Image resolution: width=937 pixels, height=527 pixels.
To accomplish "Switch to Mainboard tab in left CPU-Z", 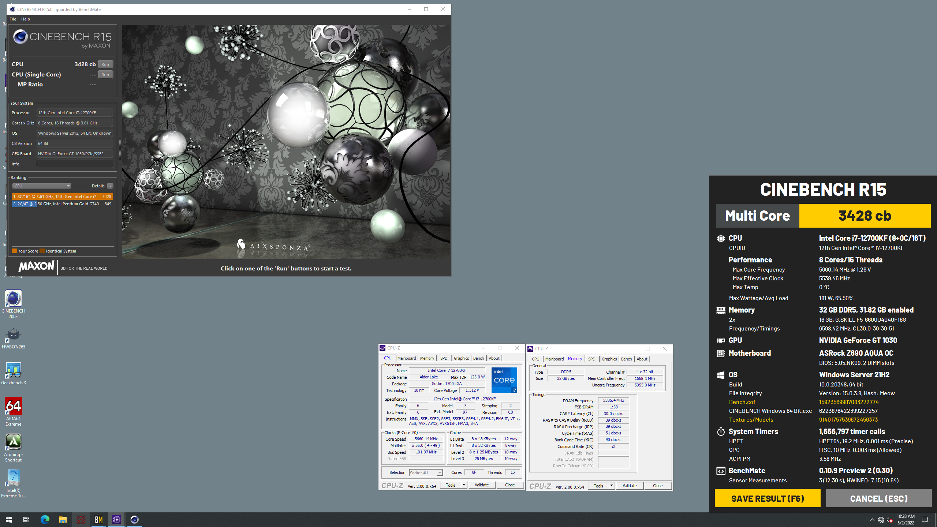I will 407,358.
